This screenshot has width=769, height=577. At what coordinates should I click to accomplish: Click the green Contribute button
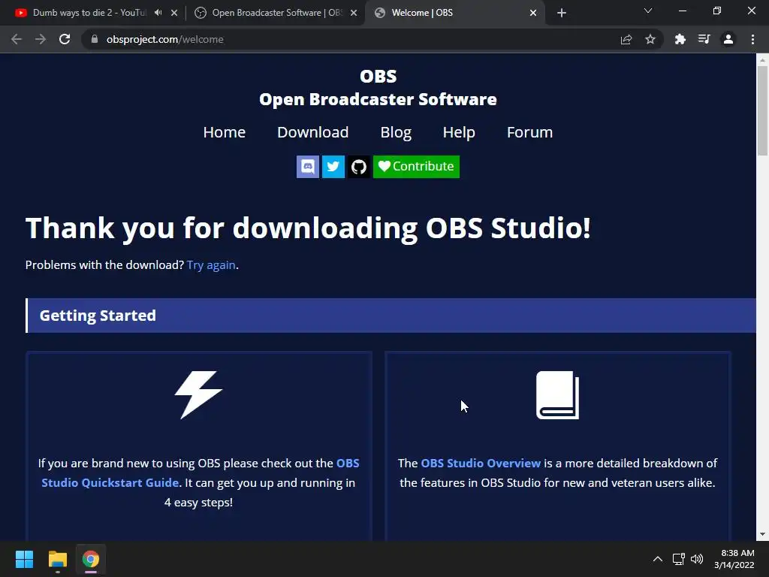coord(416,167)
